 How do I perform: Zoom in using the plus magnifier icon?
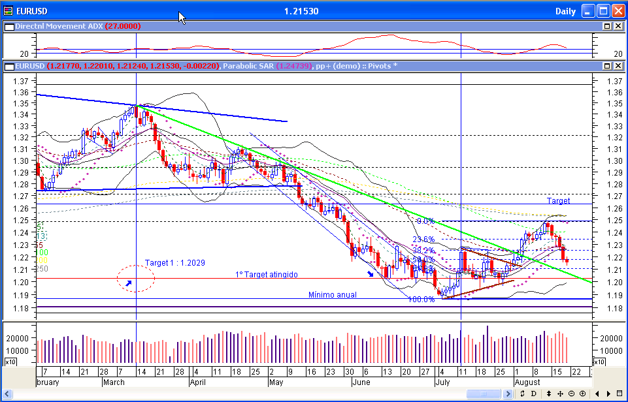point(582,394)
